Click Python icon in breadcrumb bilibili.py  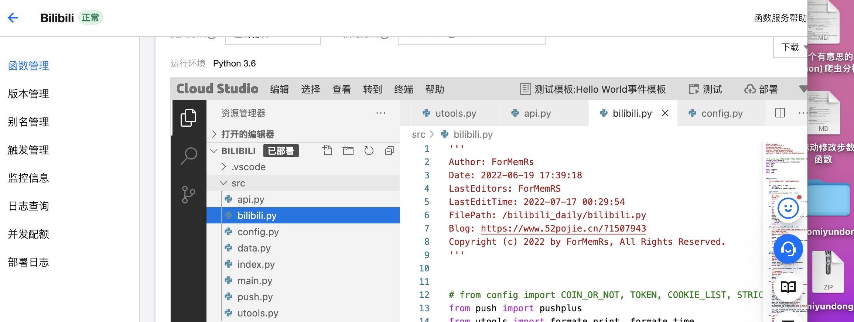445,134
